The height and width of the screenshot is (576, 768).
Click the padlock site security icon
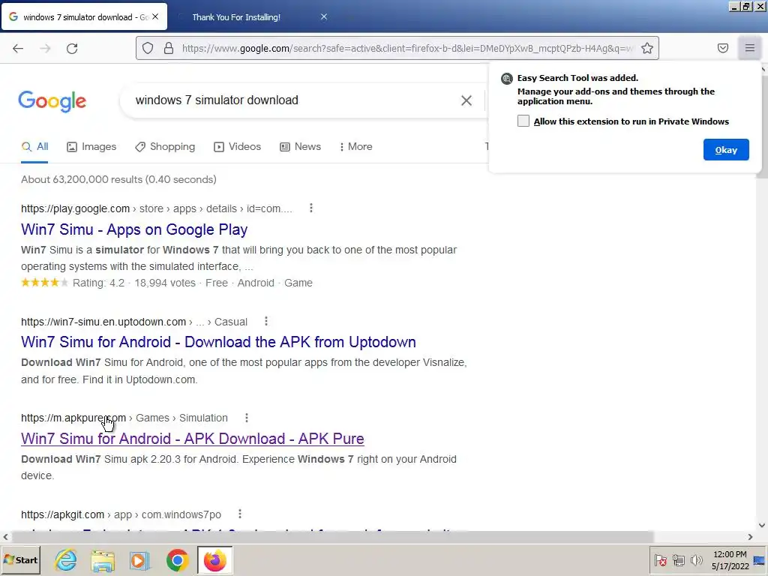coord(169,48)
